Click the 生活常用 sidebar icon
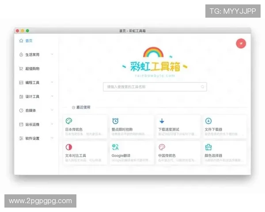The width and height of the screenshot is (265, 212). [21, 55]
